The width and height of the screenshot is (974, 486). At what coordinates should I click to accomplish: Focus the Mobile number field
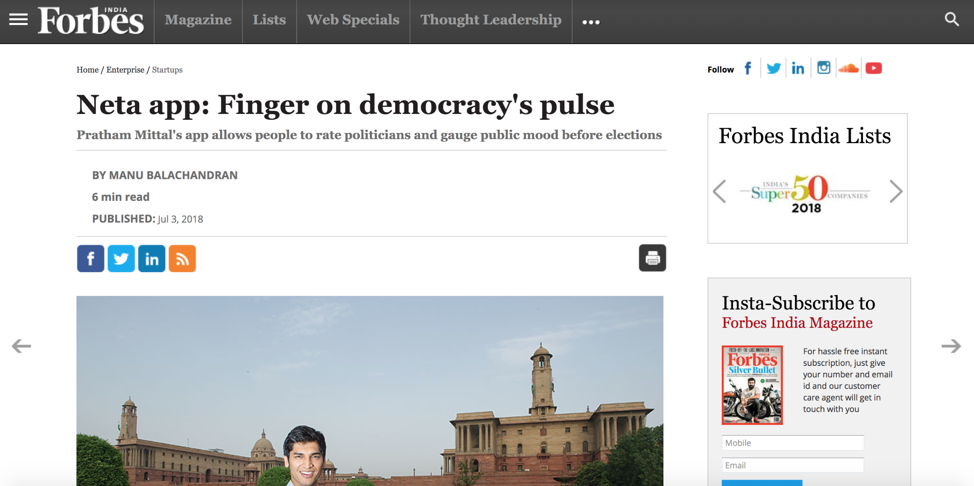coord(793,443)
